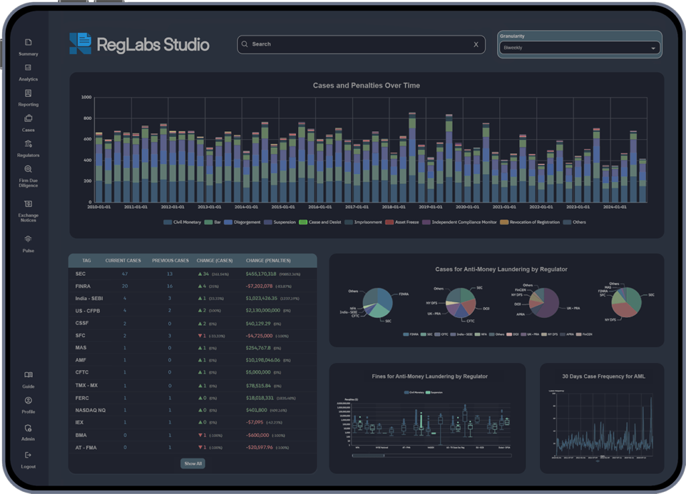Click the pie chart labeled UK - PRA largest
This screenshot has height=494, width=686.
pyautogui.click(x=544, y=303)
